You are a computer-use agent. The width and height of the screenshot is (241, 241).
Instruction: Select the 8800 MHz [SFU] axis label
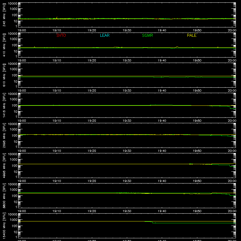point(4,196)
